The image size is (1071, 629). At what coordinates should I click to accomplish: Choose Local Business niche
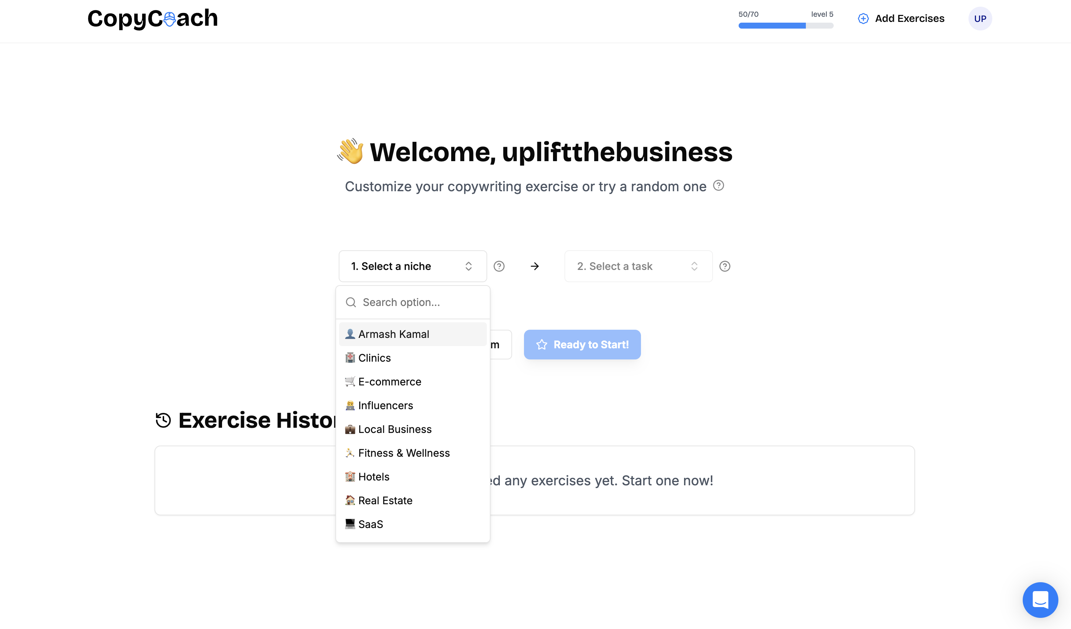413,429
